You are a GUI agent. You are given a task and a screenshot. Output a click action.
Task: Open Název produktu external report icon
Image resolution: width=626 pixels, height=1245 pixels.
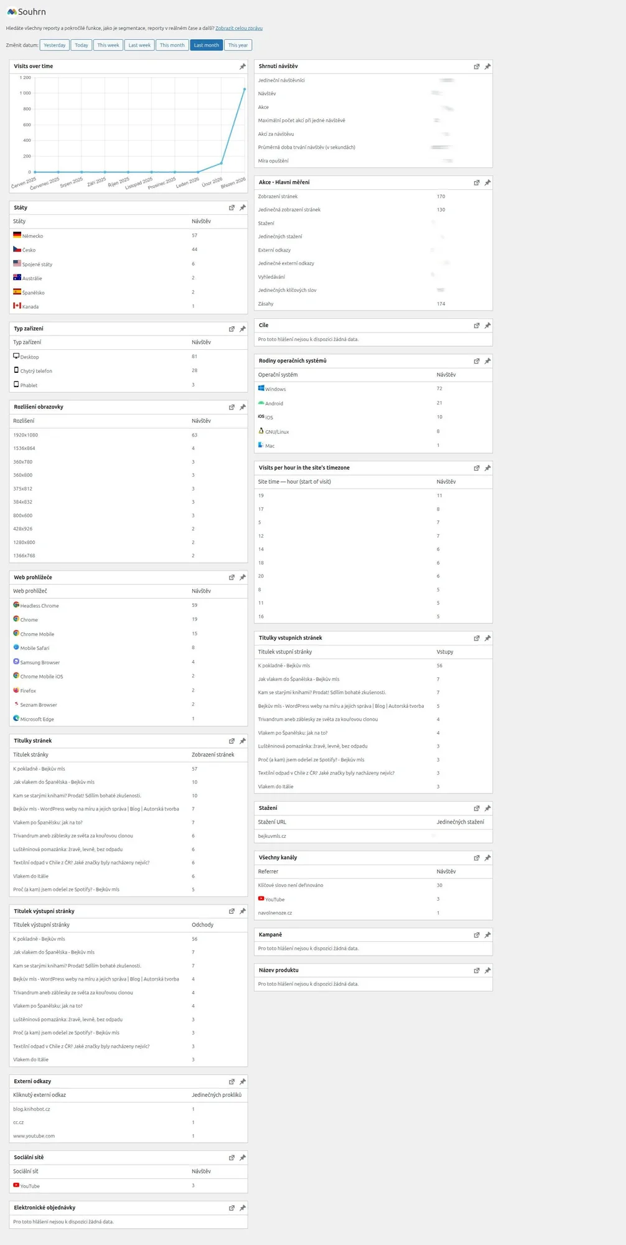[x=477, y=970]
